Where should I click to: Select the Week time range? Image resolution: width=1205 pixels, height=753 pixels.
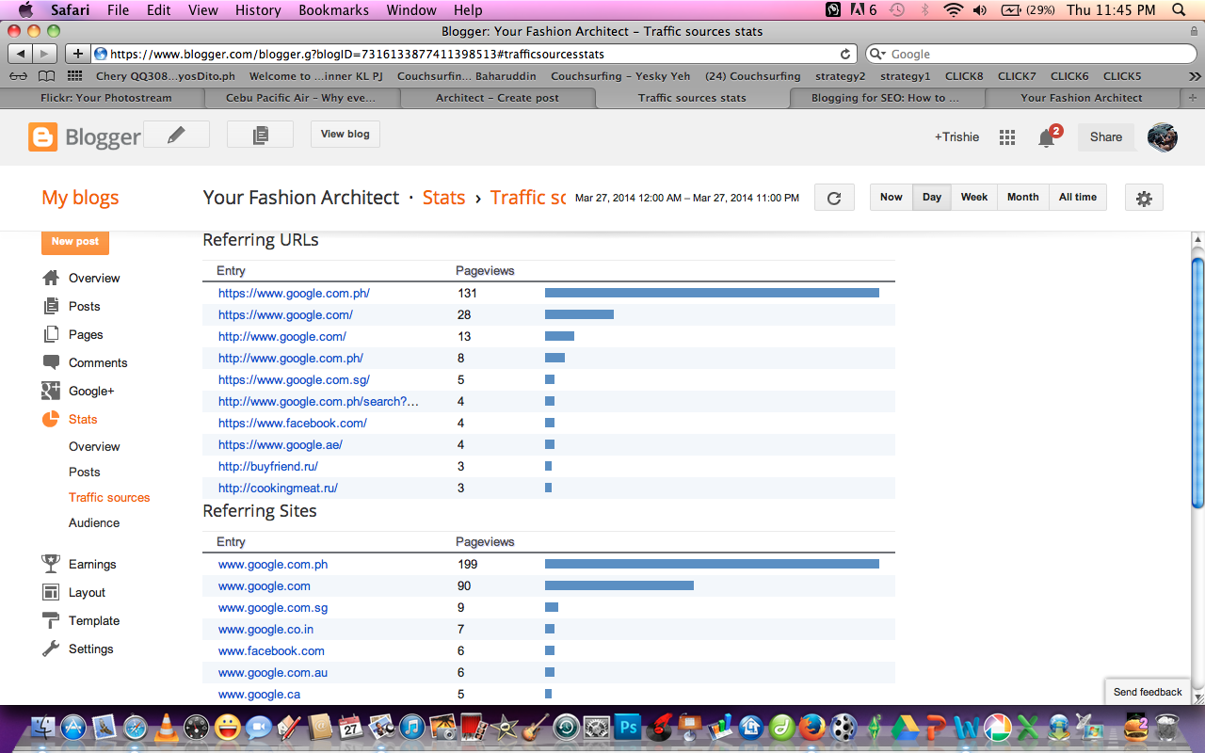(974, 198)
